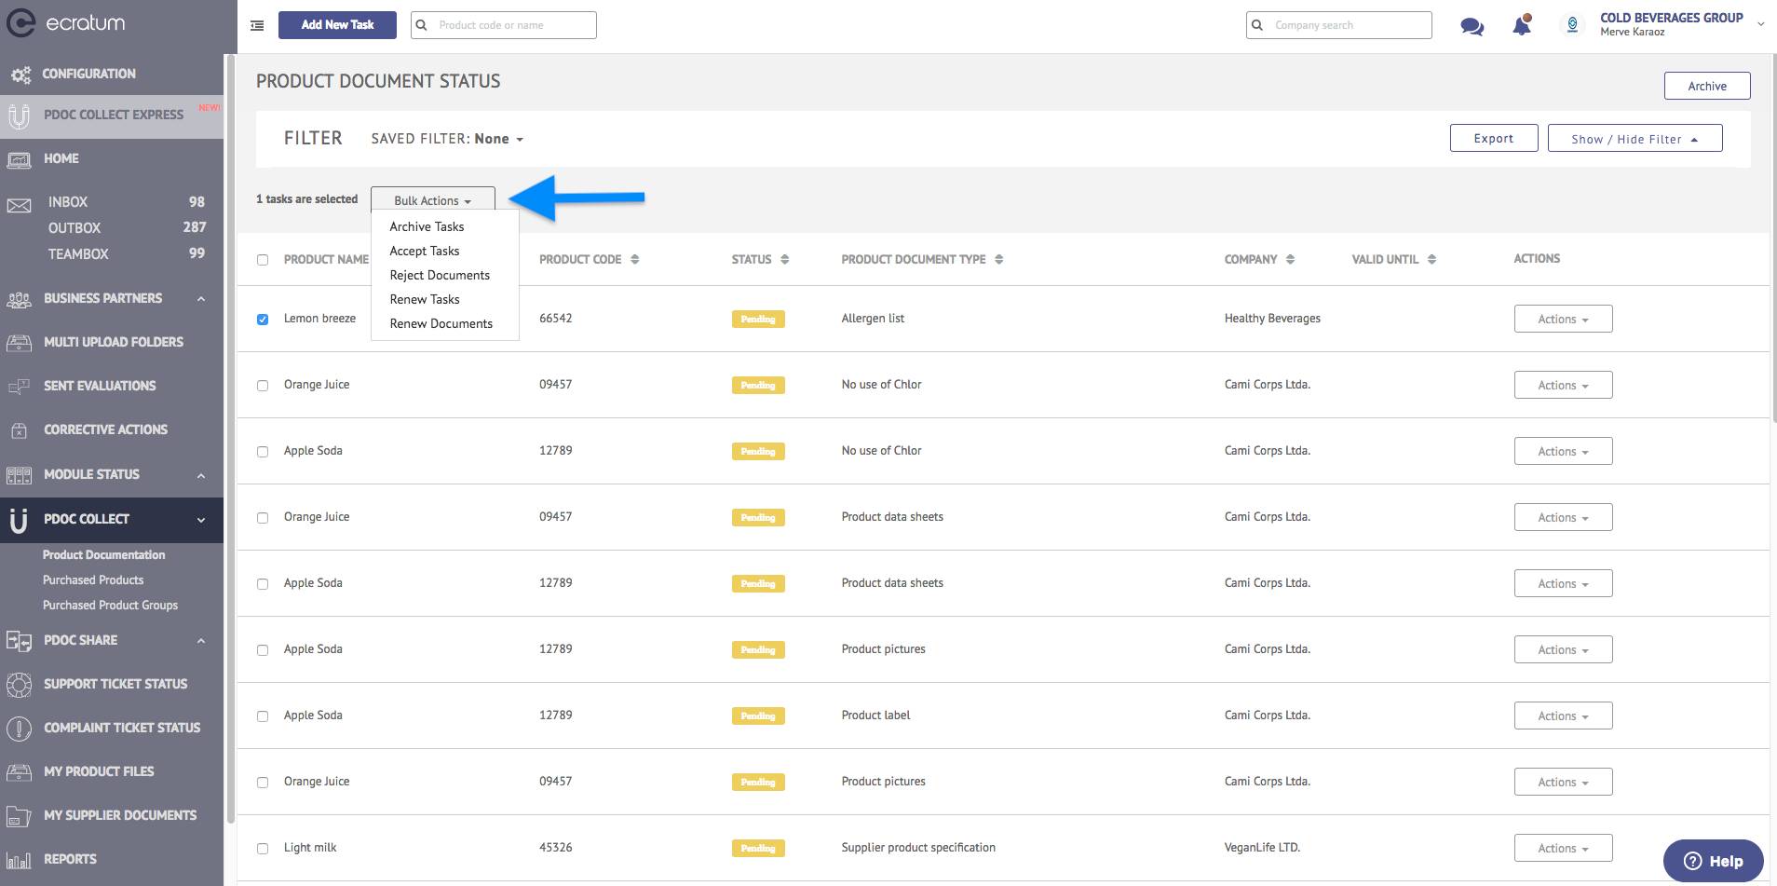The height and width of the screenshot is (886, 1777).
Task: Click the Archive button
Action: (x=1707, y=86)
